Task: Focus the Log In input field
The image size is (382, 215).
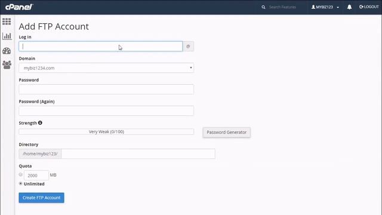Action: click(x=101, y=47)
